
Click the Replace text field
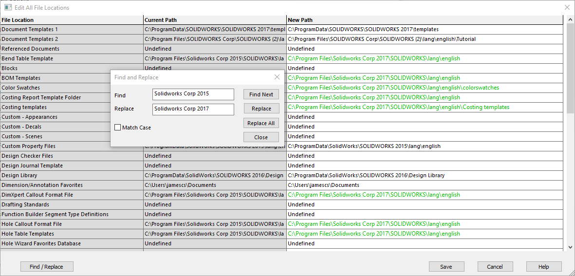click(193, 109)
